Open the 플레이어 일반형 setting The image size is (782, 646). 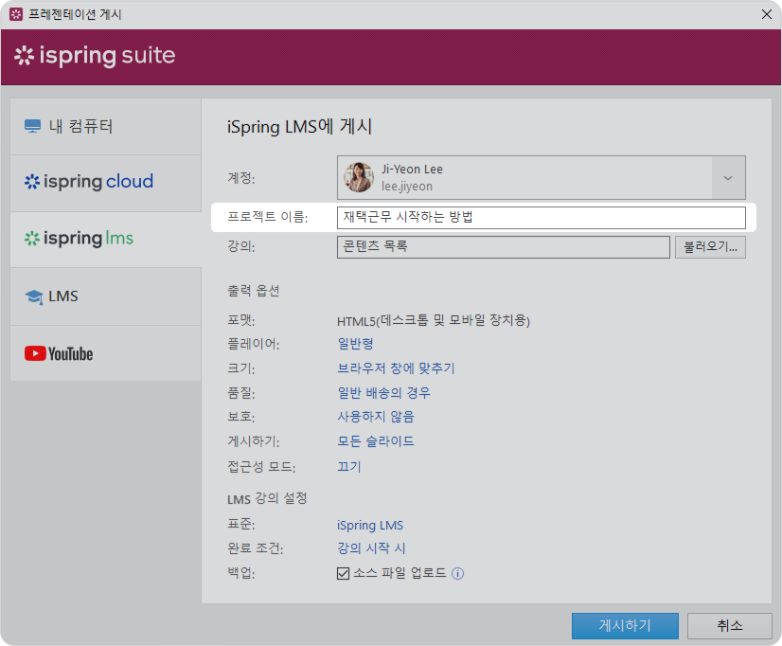[x=355, y=344]
